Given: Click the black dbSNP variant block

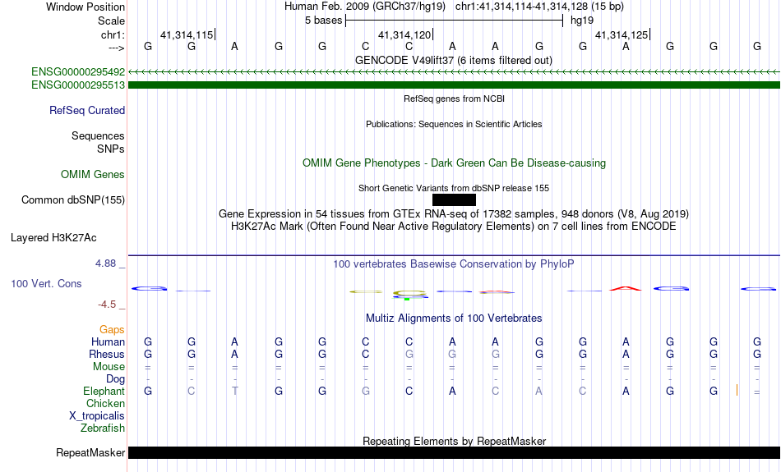Looking at the screenshot, I should pyautogui.click(x=455, y=200).
